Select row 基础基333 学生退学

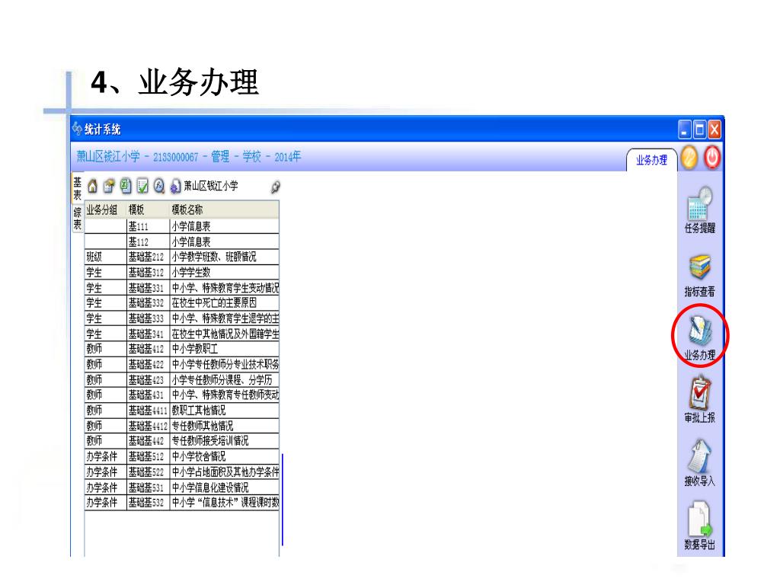(181, 318)
